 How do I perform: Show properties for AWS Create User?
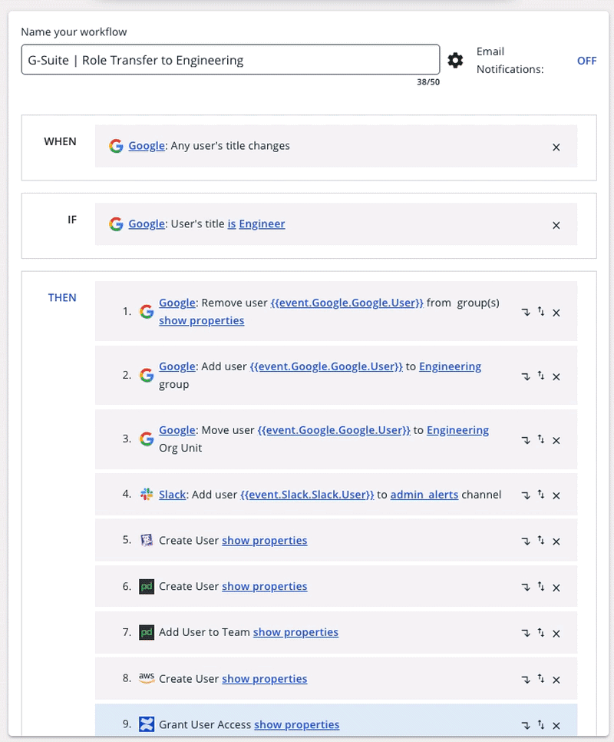click(264, 679)
